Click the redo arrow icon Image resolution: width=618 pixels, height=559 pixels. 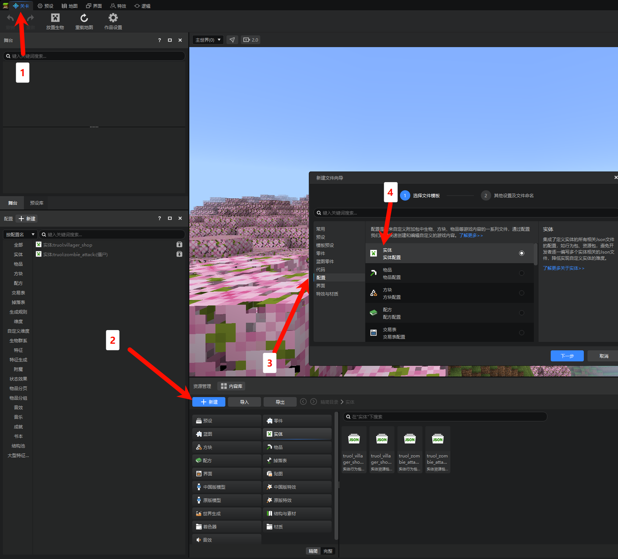31,18
